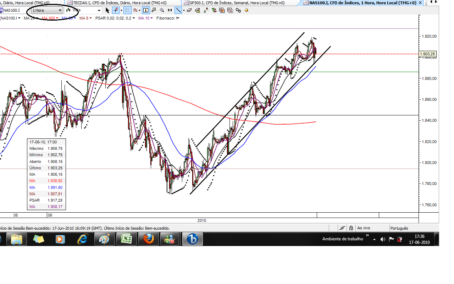Select the trend line drawing tool

tap(178, 10)
